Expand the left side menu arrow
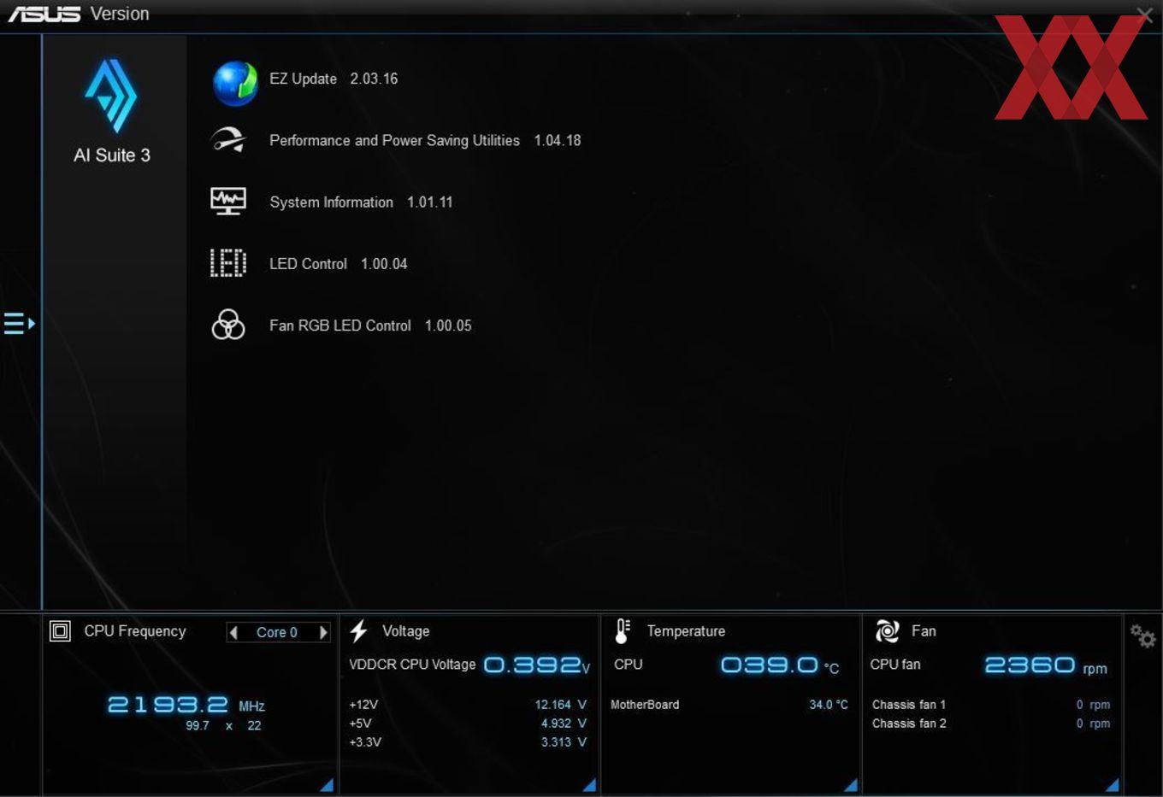Image resolution: width=1163 pixels, height=797 pixels. pyautogui.click(x=19, y=324)
